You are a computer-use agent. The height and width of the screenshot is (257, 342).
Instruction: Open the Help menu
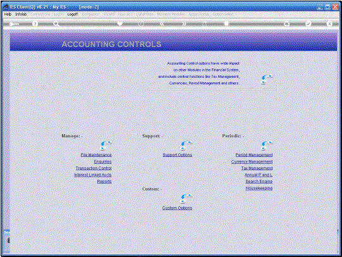8,14
